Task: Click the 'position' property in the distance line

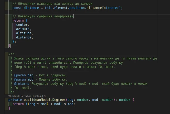Action: click(x=76, y=8)
